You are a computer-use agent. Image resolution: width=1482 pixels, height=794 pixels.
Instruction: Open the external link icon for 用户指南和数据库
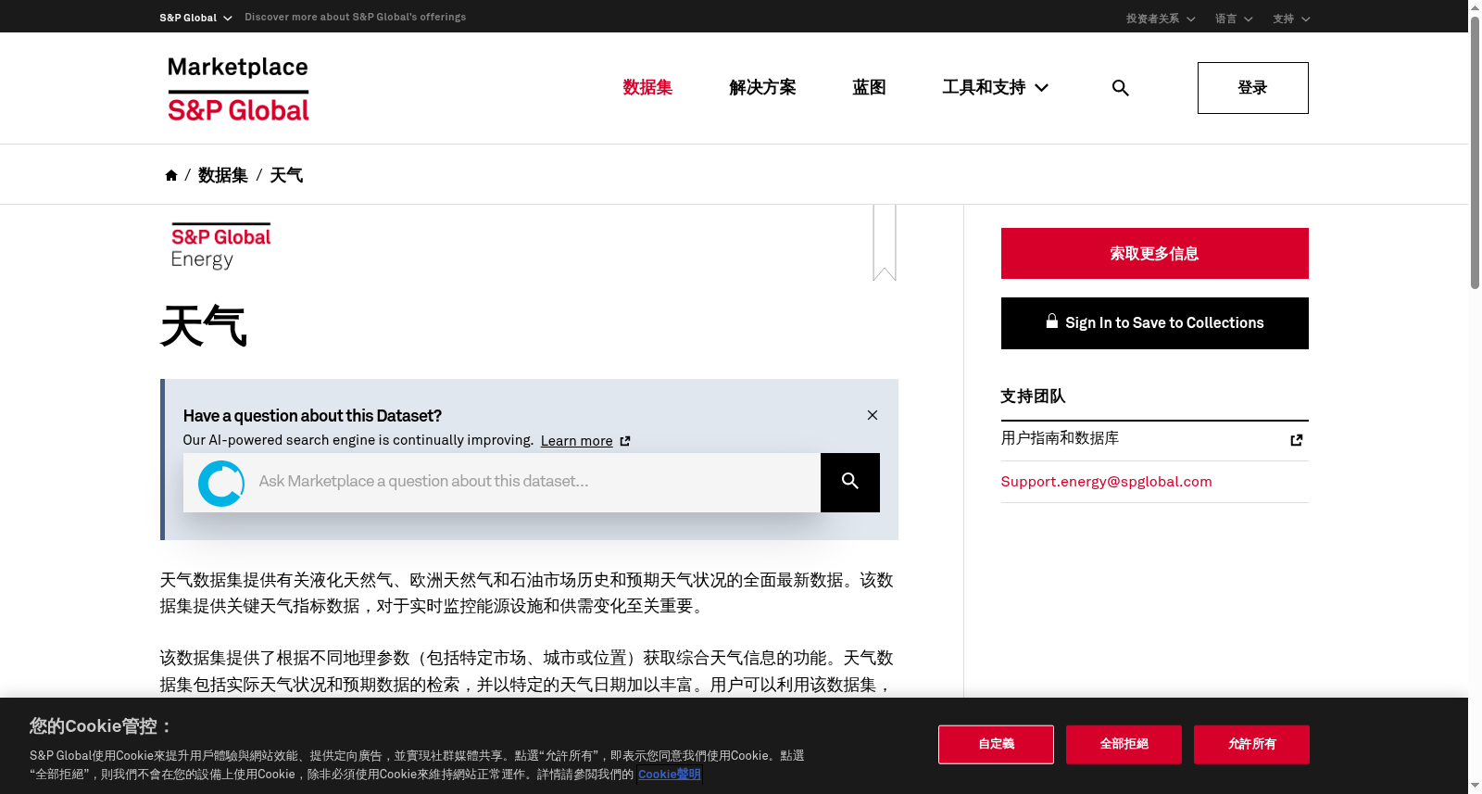pyautogui.click(x=1297, y=440)
